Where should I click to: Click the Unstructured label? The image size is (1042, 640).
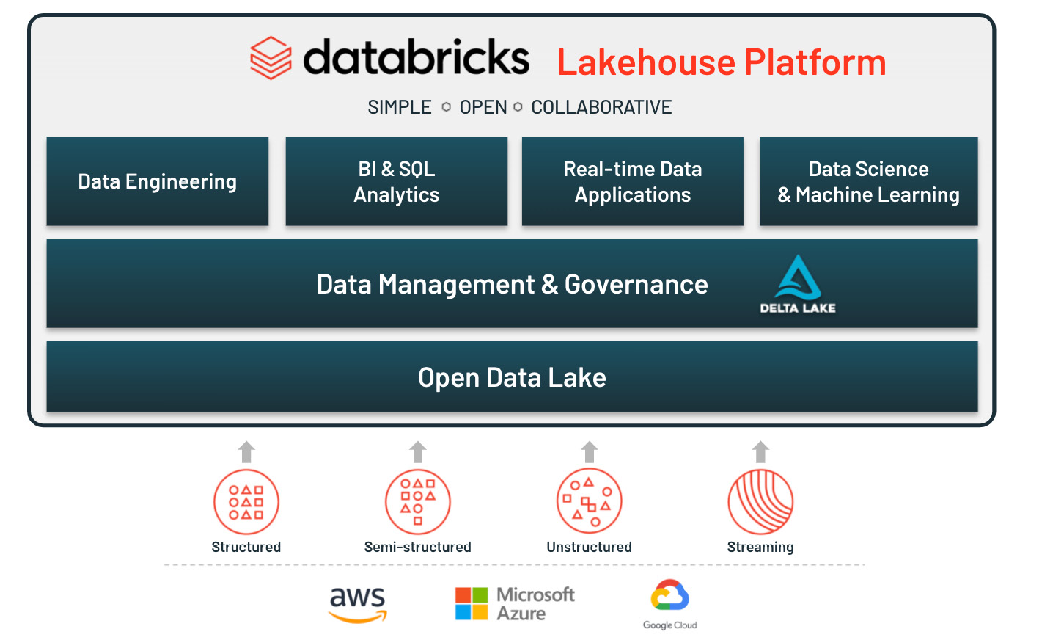tap(590, 547)
